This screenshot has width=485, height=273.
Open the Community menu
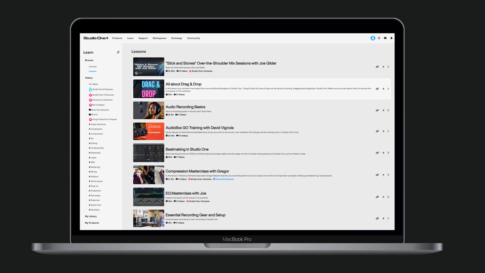point(194,38)
